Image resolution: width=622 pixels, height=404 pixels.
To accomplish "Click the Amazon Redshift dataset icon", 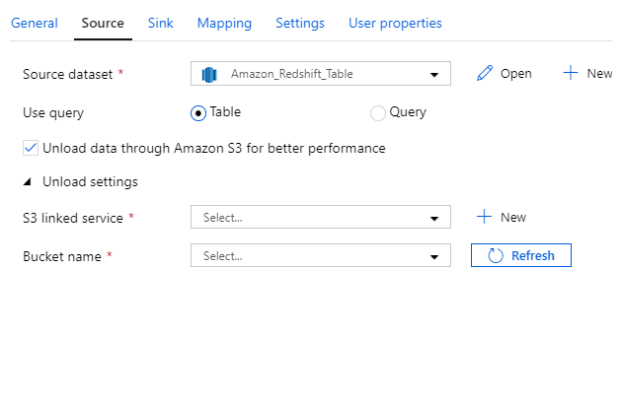I will pos(209,74).
